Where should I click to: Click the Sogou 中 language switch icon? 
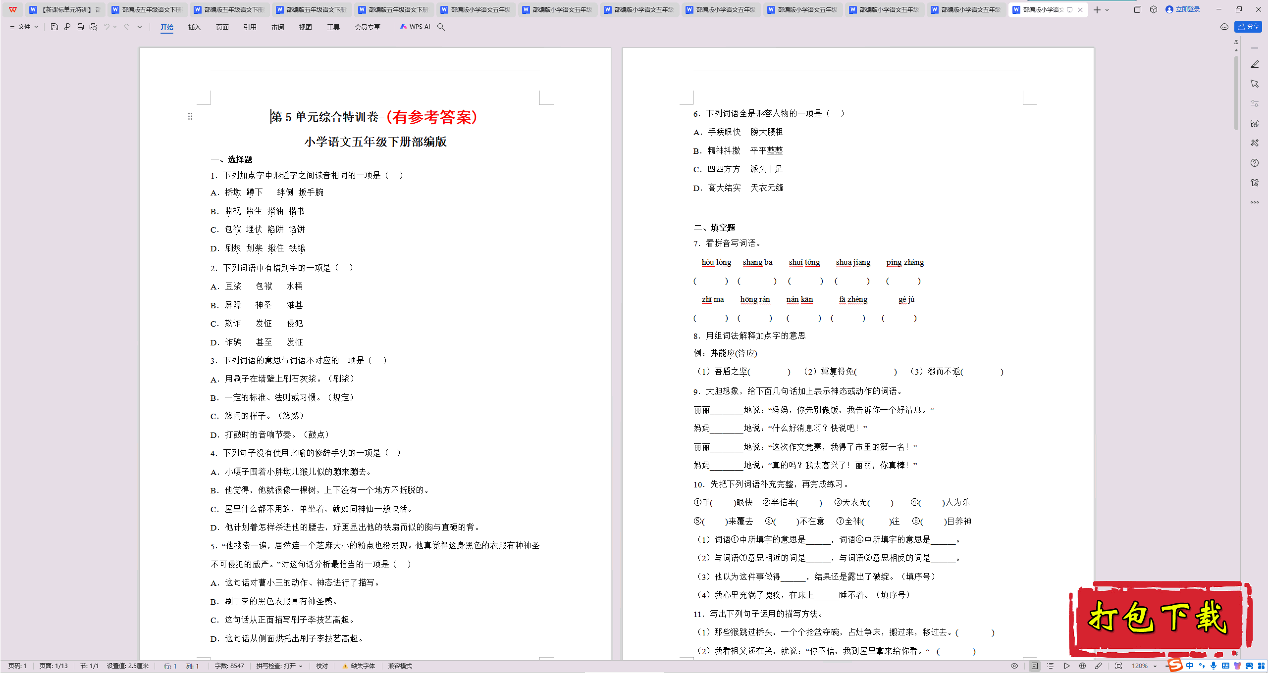(x=1190, y=666)
